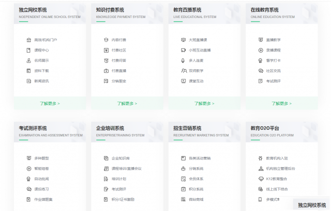
Task: Select the 教育O2O平台 card heading
Action: coord(265,128)
